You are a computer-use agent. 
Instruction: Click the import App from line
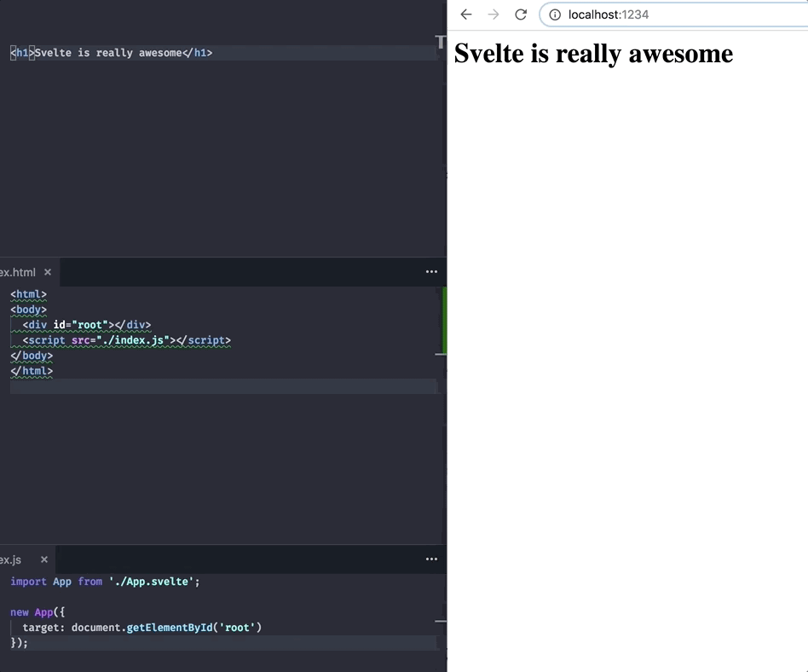[x=105, y=582]
